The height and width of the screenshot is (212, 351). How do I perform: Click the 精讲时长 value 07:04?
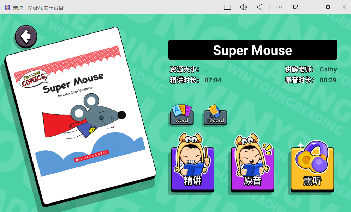tap(213, 80)
